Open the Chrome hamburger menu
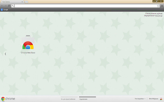 point(162,6)
